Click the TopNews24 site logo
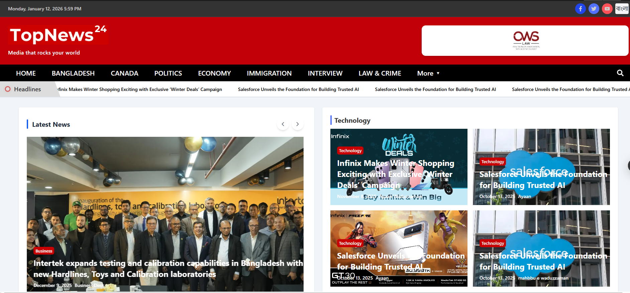 tap(58, 35)
